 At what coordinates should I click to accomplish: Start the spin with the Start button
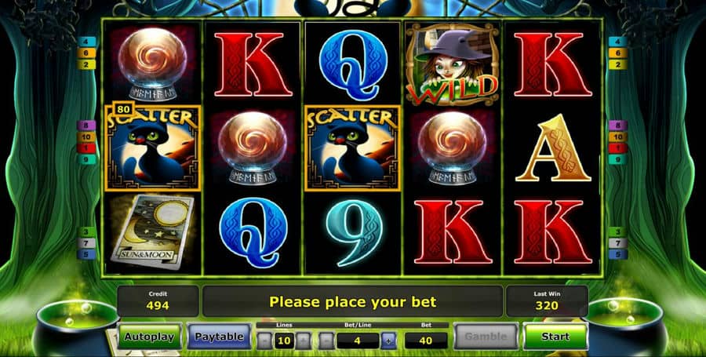pos(555,337)
